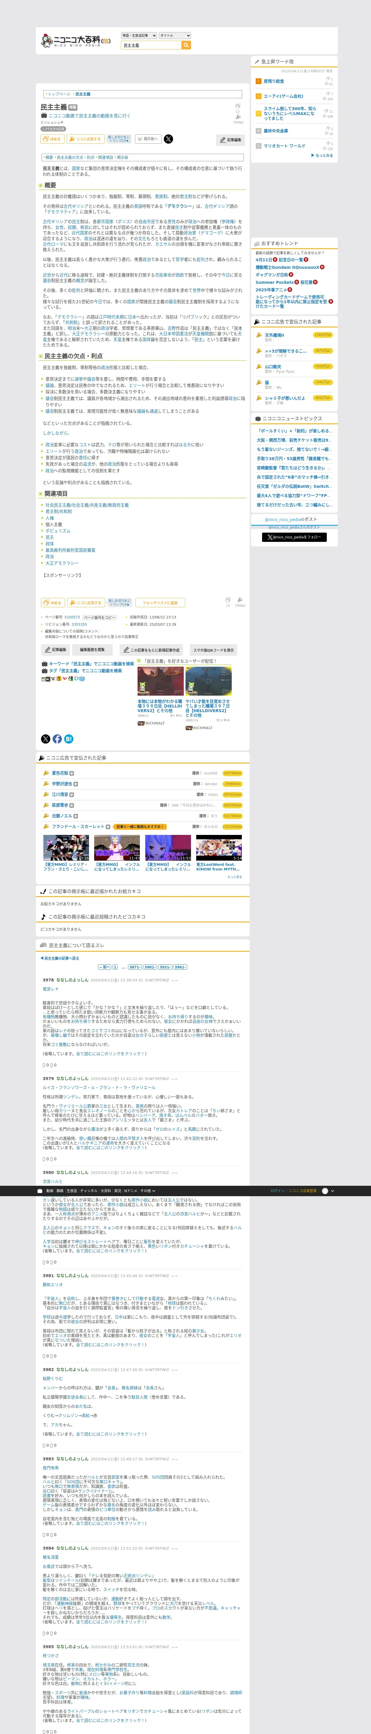Click the X share icon beside 掲示板へ
The width and height of the screenshot is (371, 1734).
[x=168, y=139]
